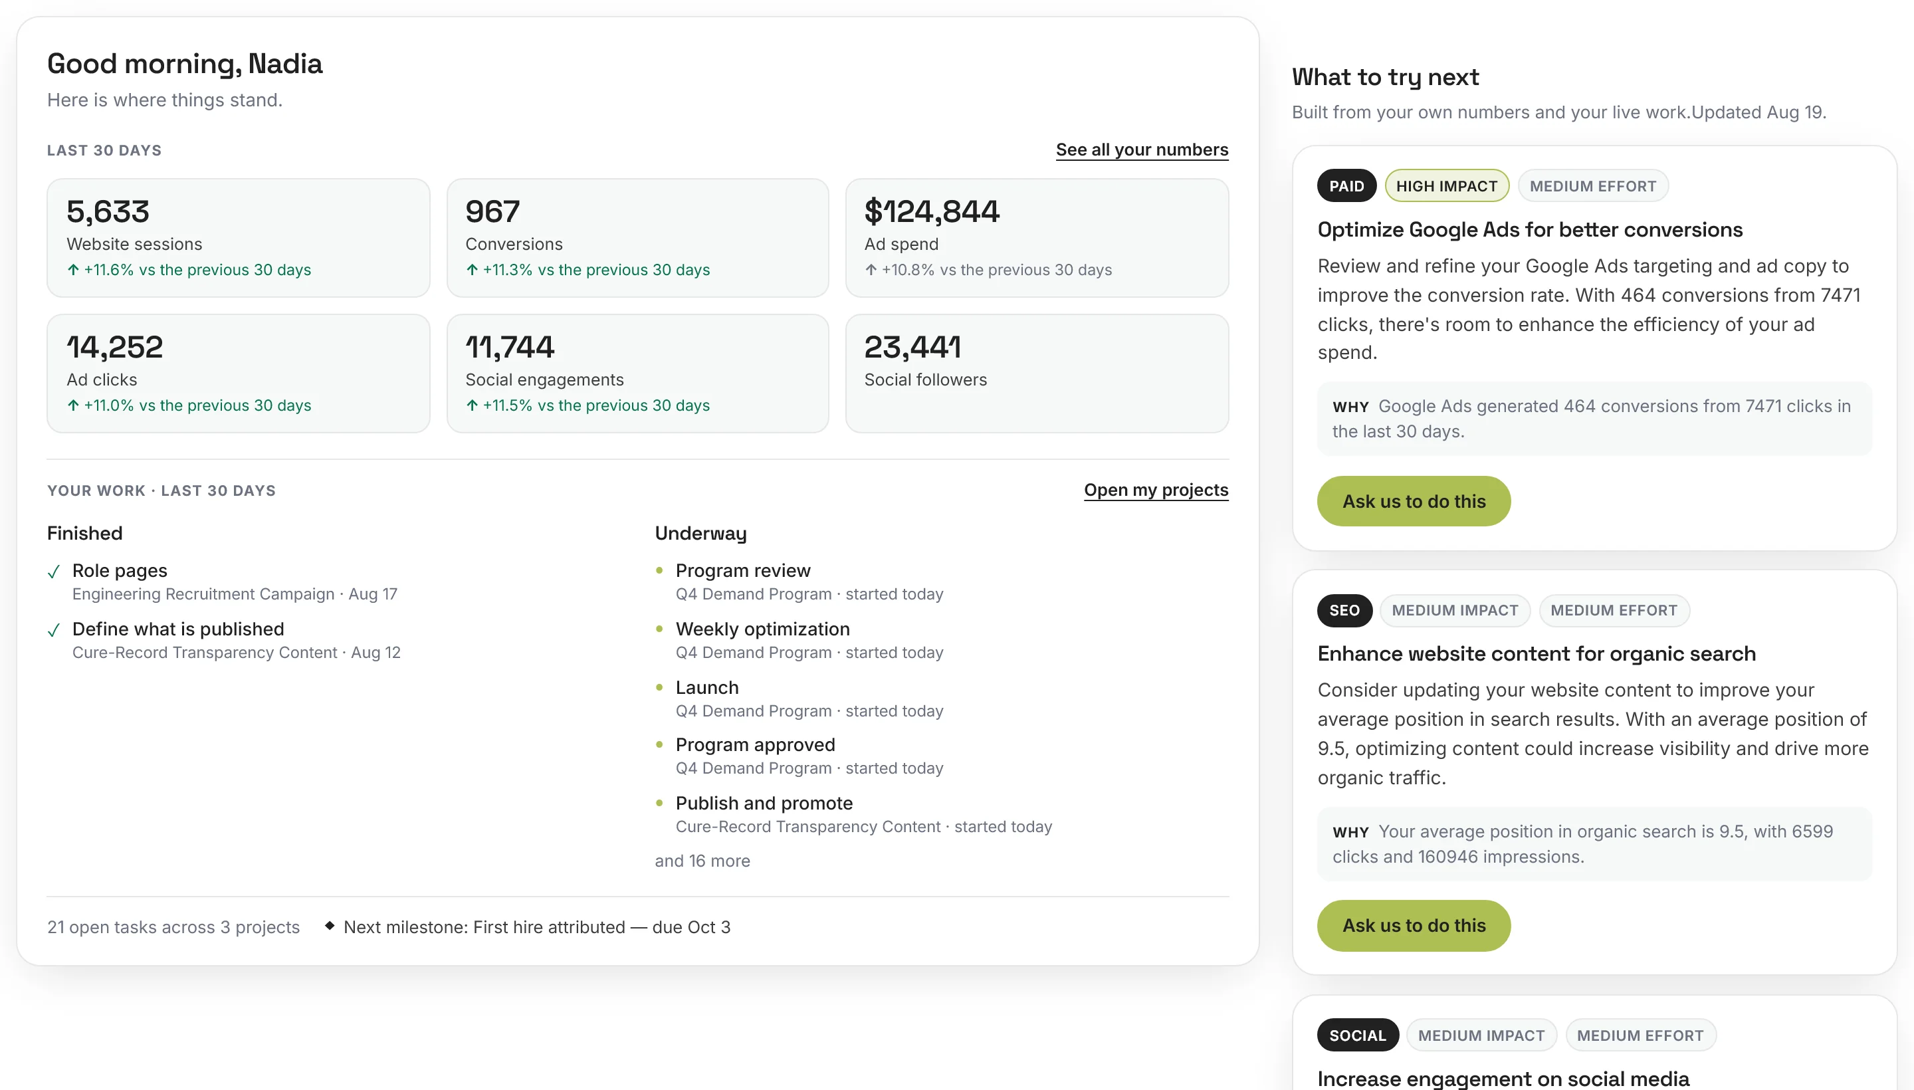Click the bullet dot beside Program review
Viewport: 1914px width, 1090px height.
pyautogui.click(x=659, y=570)
